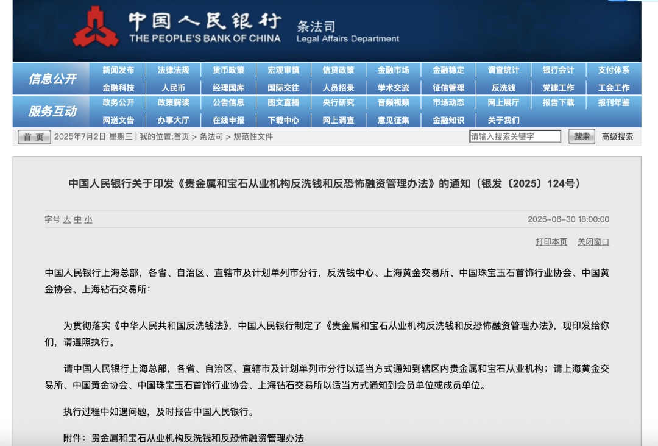Open 报告下载 menu item
This screenshot has width=658, height=446.
pos(558,102)
